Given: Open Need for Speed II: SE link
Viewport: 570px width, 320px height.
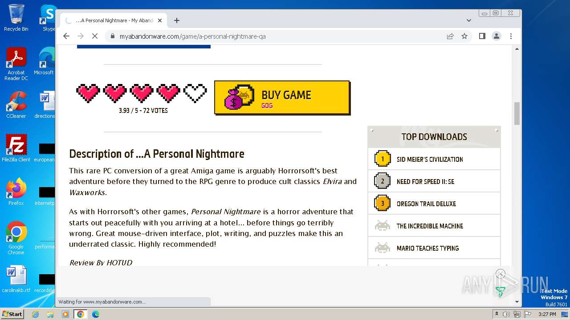Looking at the screenshot, I should [x=425, y=181].
